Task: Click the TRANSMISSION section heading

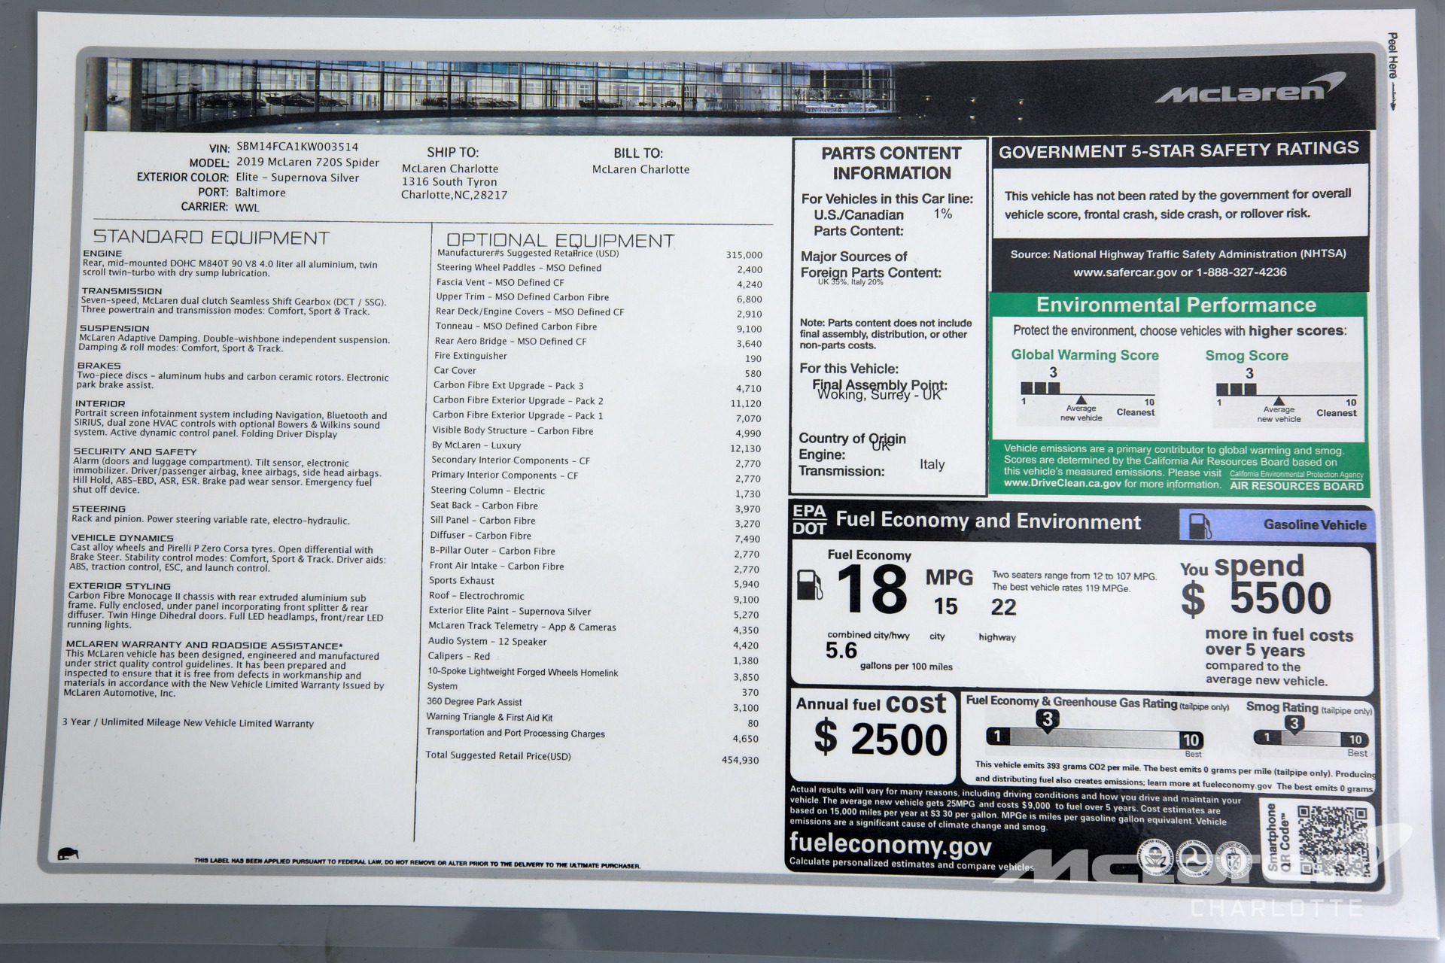Action: click(x=122, y=291)
